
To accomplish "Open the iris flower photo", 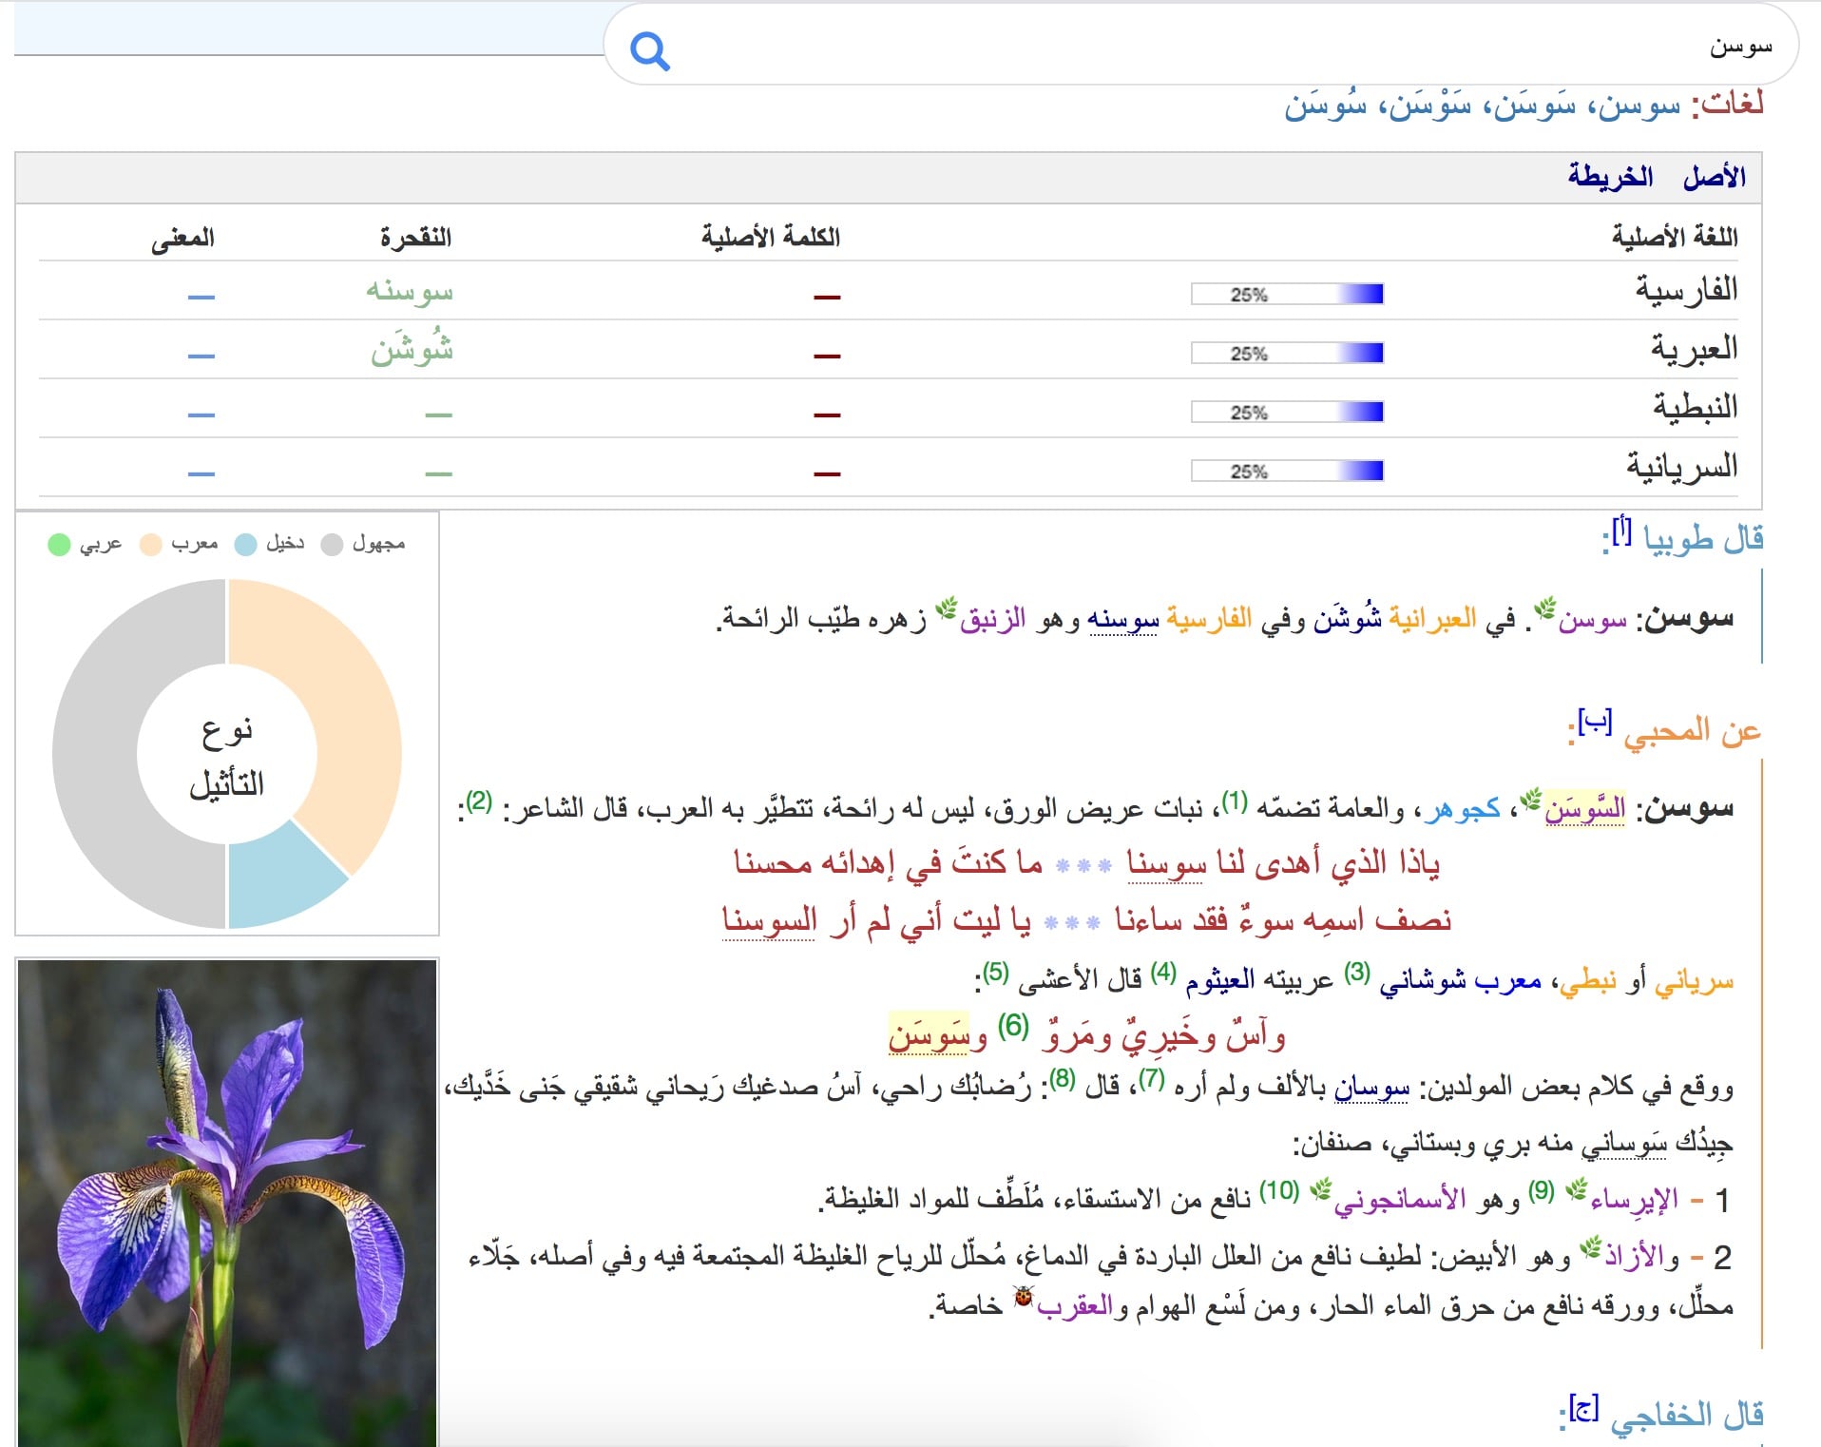I will (x=227, y=1204).
